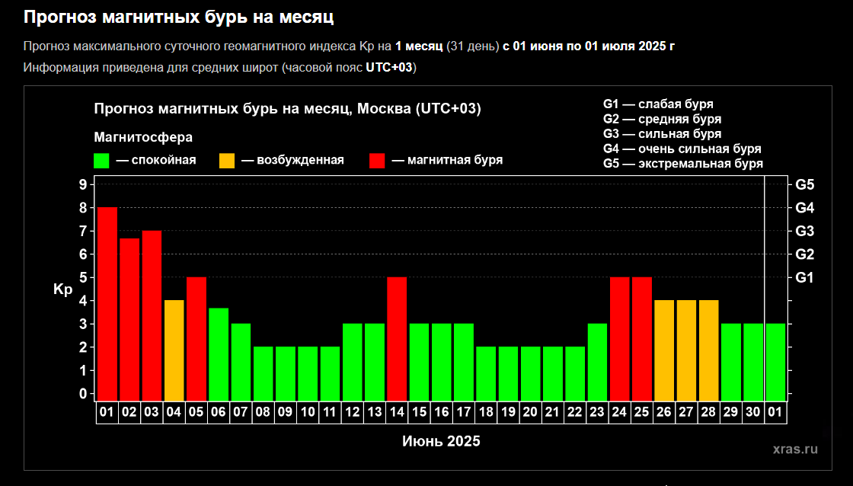Click date label 22 on the axis
Image resolution: width=853 pixels, height=486 pixels.
tap(574, 412)
